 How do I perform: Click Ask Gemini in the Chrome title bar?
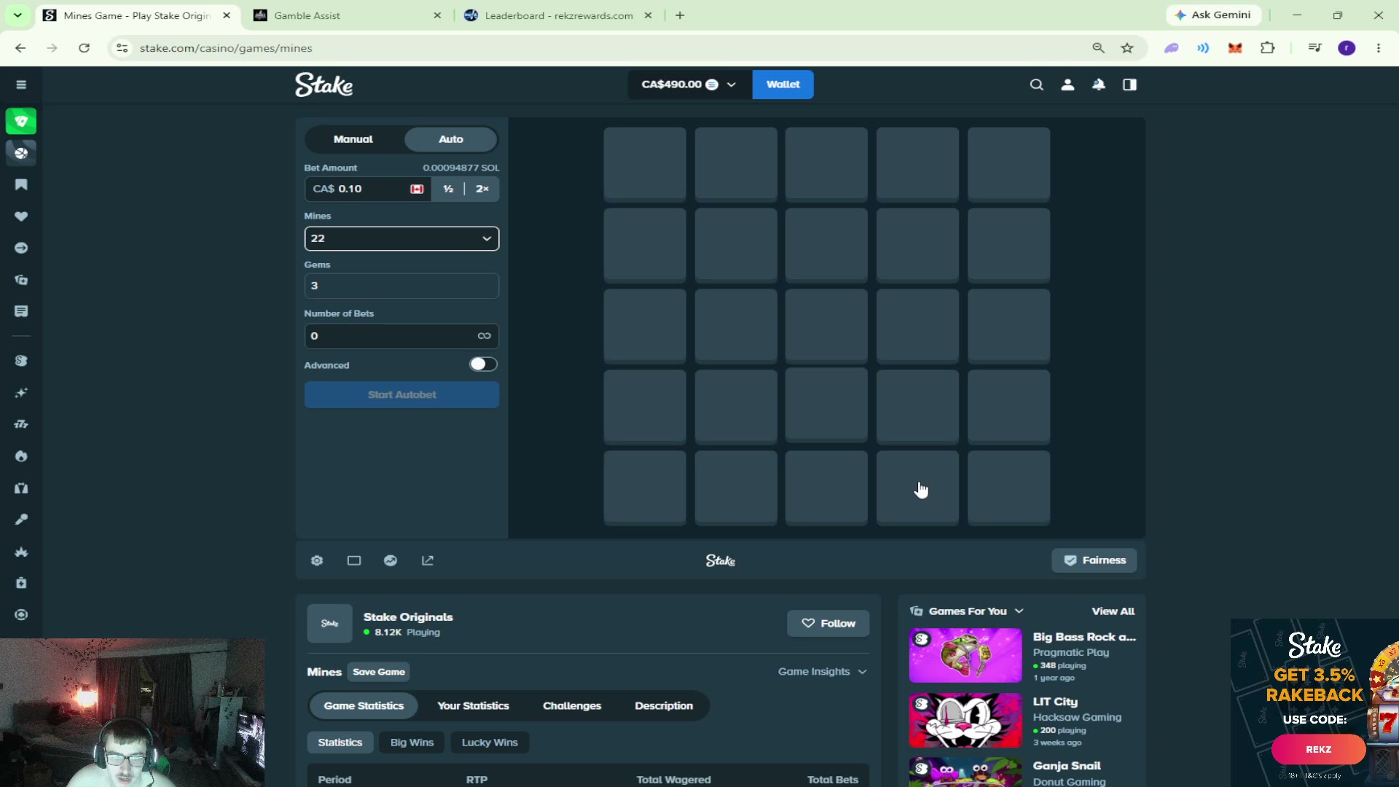(1214, 15)
